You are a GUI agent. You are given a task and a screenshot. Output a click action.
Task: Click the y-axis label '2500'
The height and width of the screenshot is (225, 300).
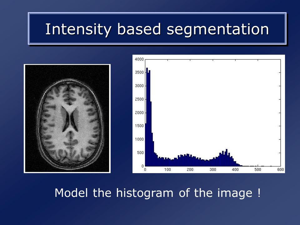[139, 99]
